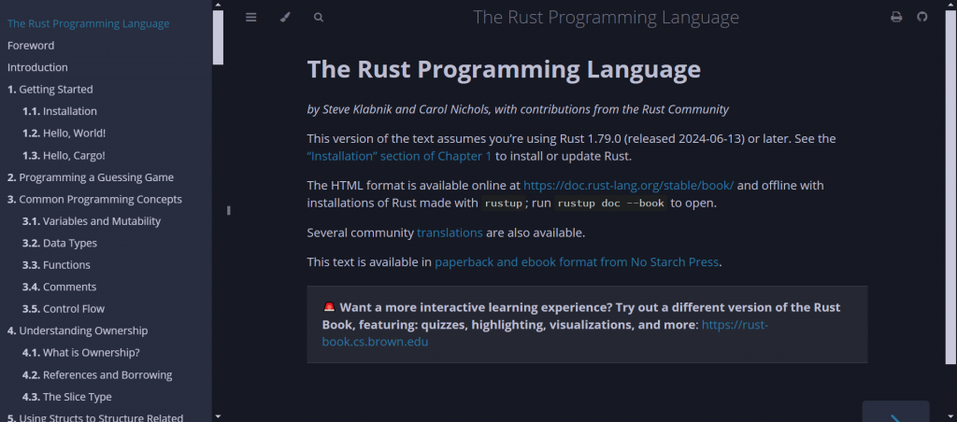Follow the "Installation" section of Chapter 1 link
Screen dimensions: 957x422
point(399,156)
